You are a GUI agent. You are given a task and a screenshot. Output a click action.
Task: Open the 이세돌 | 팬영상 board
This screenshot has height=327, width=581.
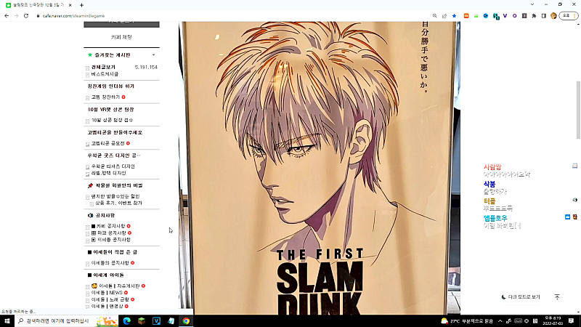107,307
